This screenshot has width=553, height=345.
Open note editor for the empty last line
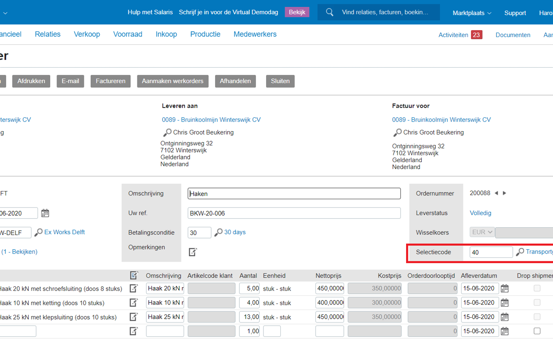134,331
